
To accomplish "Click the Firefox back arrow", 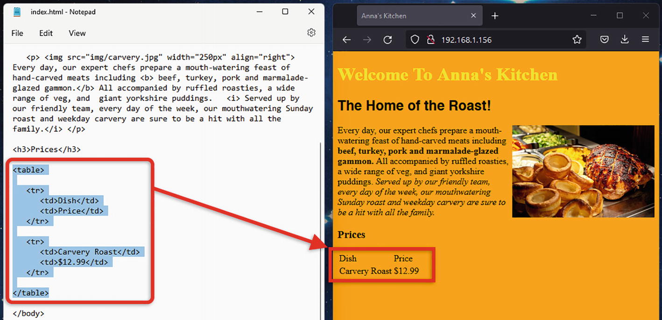I will point(346,40).
